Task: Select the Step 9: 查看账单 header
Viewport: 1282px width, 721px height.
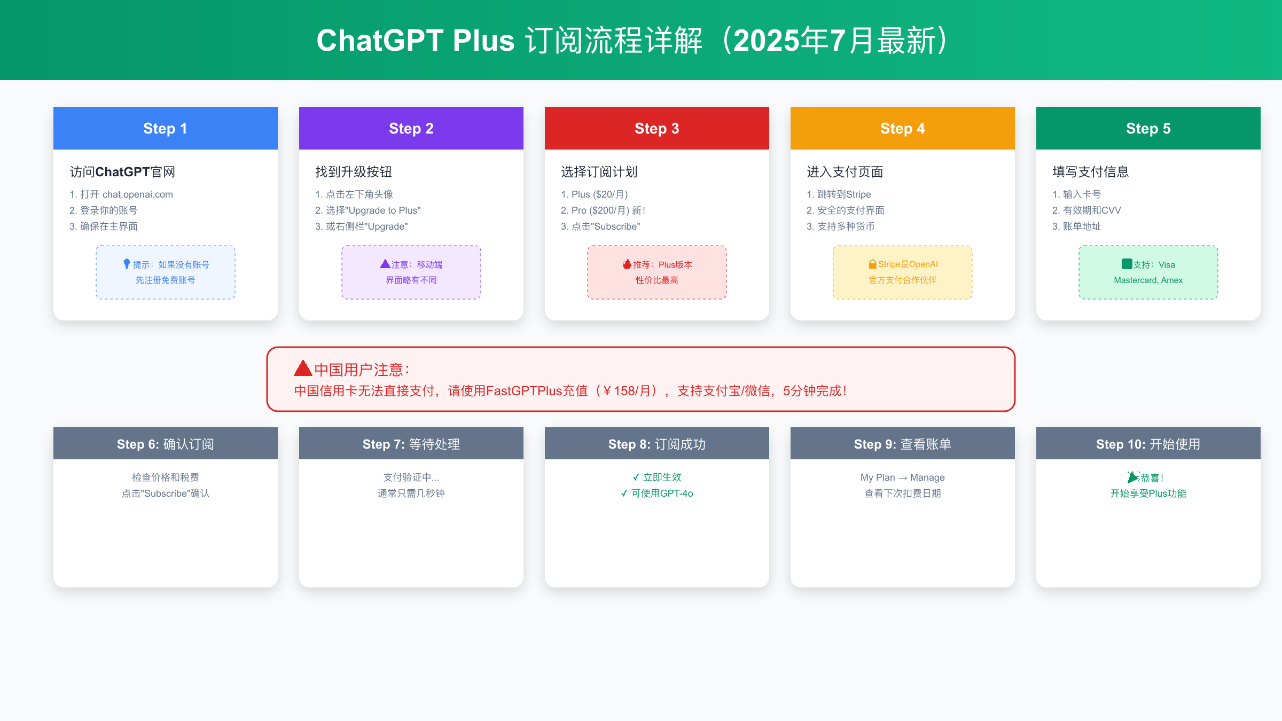Action: (x=903, y=443)
